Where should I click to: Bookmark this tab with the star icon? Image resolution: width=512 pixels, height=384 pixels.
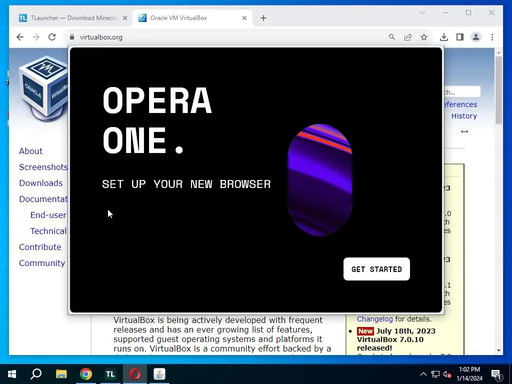tap(424, 37)
